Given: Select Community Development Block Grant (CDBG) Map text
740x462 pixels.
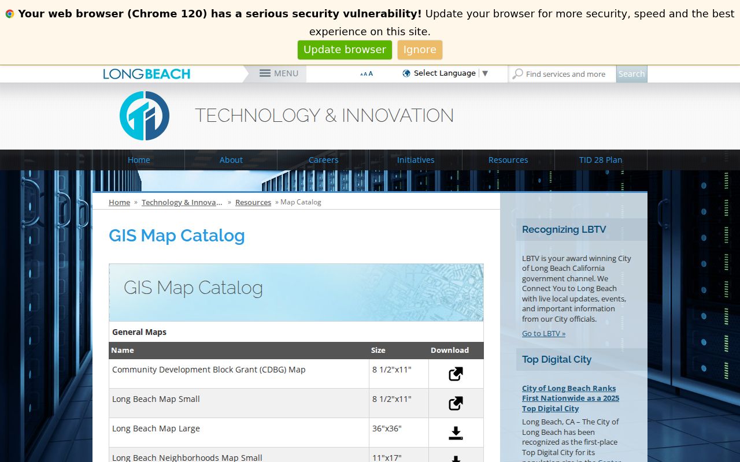Looking at the screenshot, I should pos(209,370).
